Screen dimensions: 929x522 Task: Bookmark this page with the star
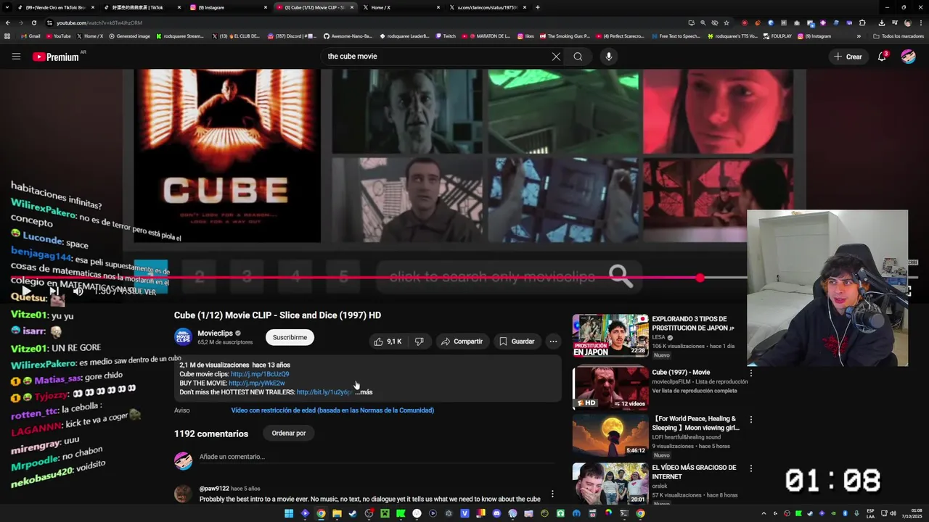point(727,22)
